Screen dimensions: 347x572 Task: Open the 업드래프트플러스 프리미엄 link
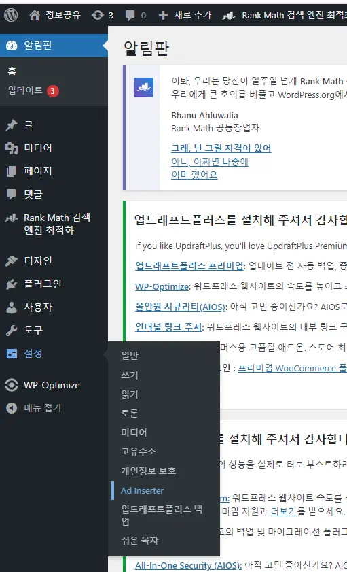pos(189,265)
